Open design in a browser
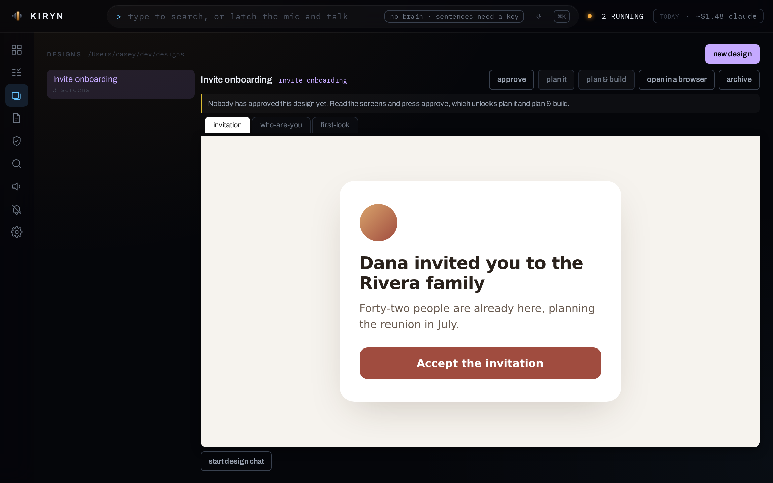 pyautogui.click(x=677, y=80)
